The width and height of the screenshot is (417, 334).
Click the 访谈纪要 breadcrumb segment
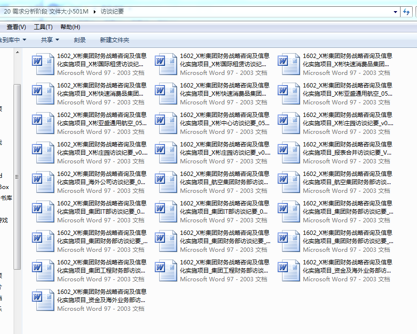click(x=112, y=12)
